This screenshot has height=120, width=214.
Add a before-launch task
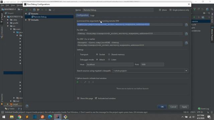pyautogui.click(x=78, y=82)
